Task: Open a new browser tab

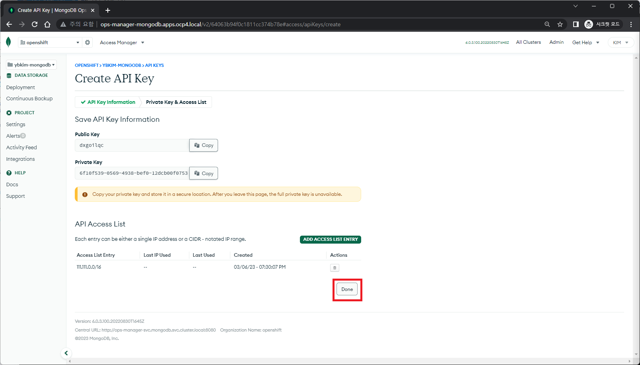Action: pos(108,10)
